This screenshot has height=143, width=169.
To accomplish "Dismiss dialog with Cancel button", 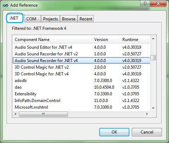I will tap(147, 132).
